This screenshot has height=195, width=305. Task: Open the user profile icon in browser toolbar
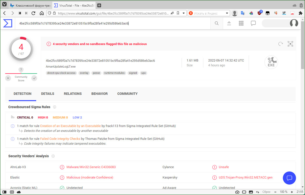[x=235, y=13]
